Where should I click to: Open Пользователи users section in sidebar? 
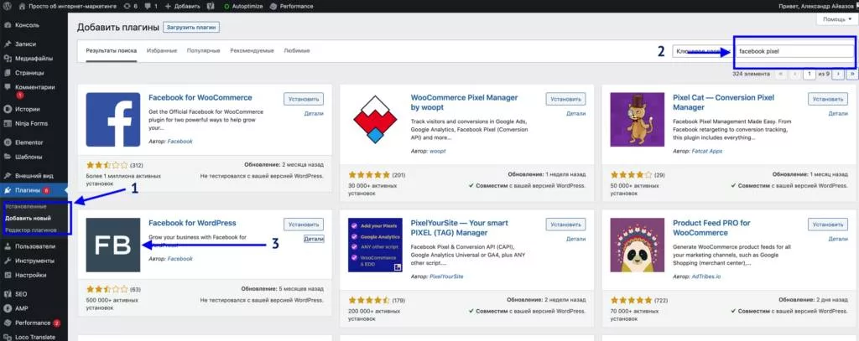34,246
